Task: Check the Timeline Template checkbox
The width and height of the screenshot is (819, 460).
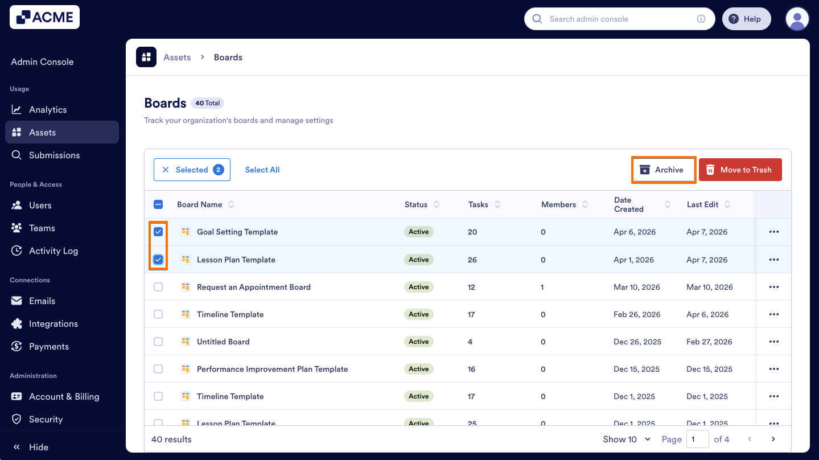Action: tap(158, 314)
